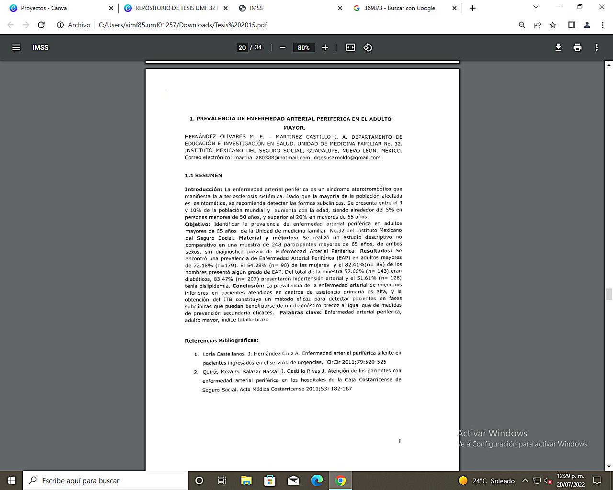Open File Explorer from taskbar
This screenshot has width=613, height=490.
pos(246,480)
